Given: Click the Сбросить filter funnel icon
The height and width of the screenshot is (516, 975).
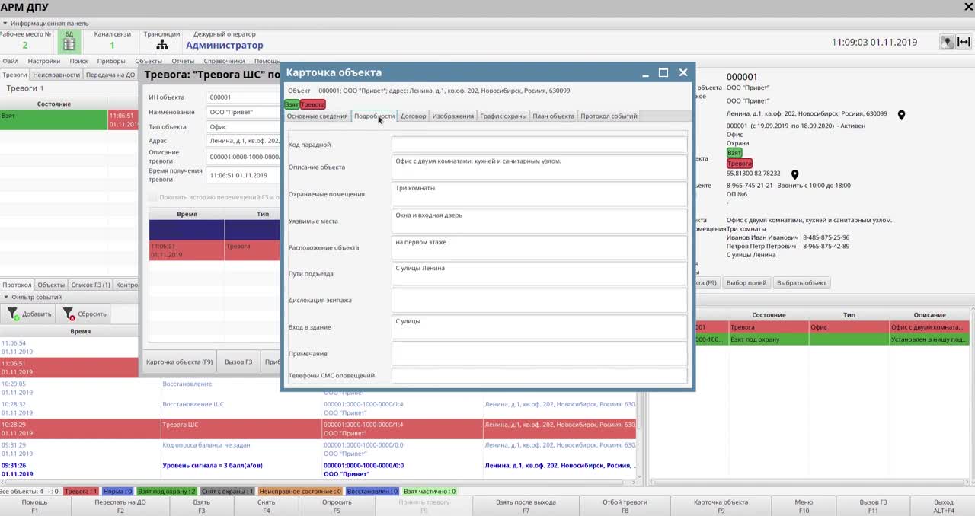Looking at the screenshot, I should 69,314.
